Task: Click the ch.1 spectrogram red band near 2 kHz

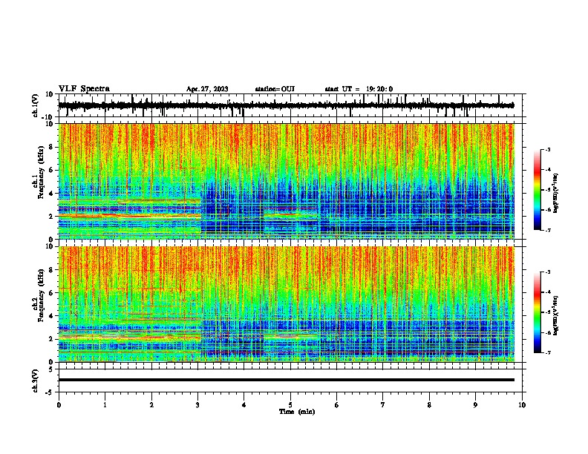Action: (129, 216)
